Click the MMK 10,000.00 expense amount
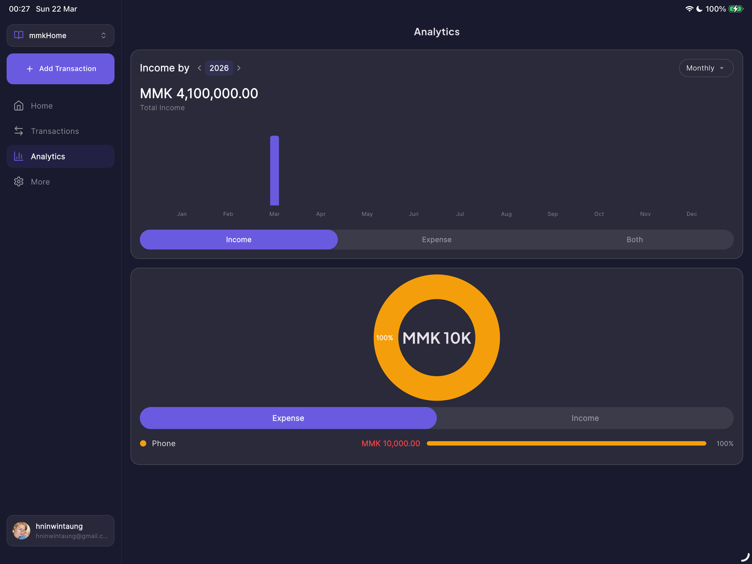Image resolution: width=752 pixels, height=564 pixels. click(x=391, y=443)
